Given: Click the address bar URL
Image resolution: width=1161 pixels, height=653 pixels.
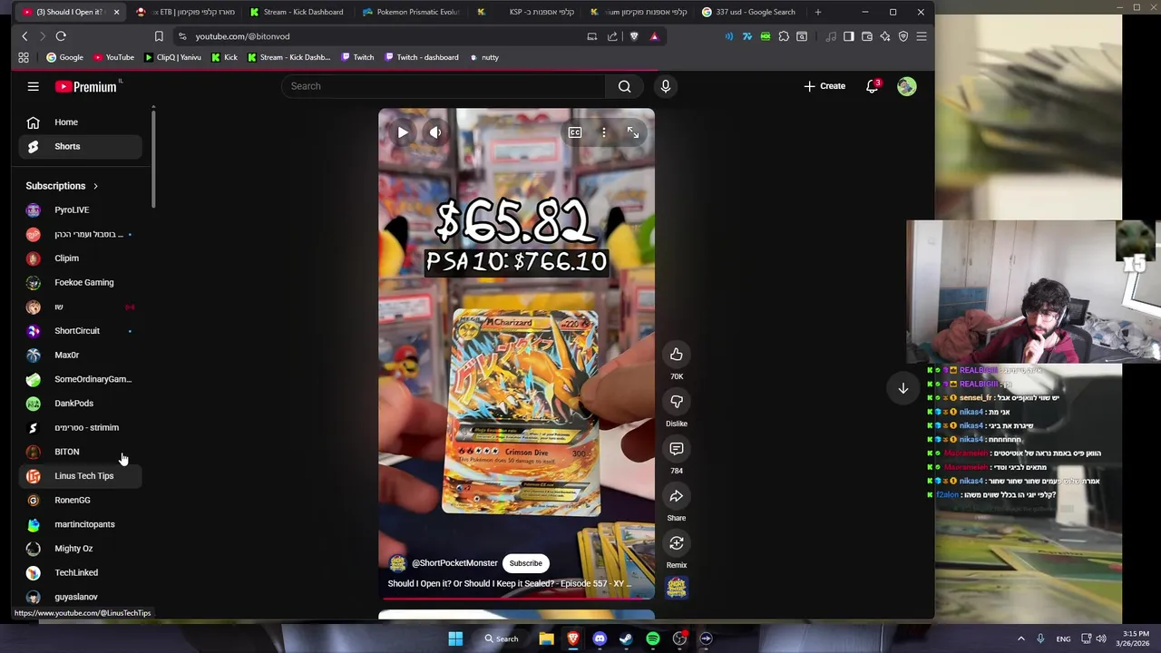Looking at the screenshot, I should [x=242, y=36].
